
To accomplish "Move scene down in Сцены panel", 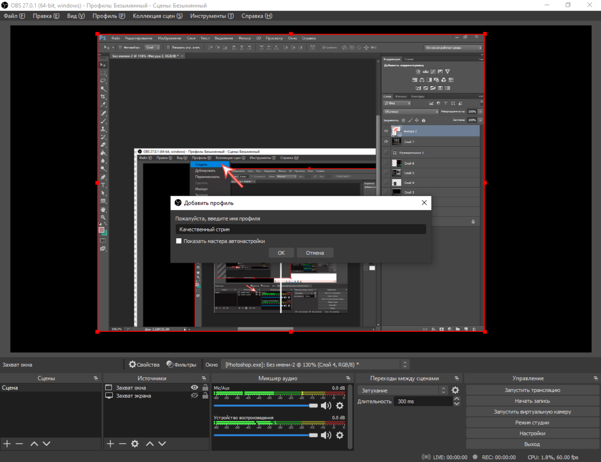I will click(47, 443).
